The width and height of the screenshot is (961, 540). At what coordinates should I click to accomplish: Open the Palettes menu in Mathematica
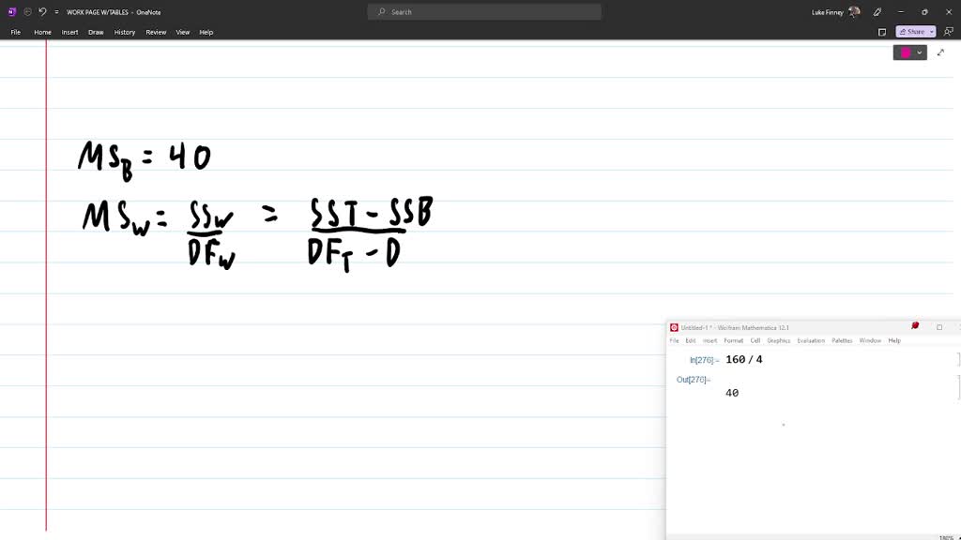(x=842, y=340)
